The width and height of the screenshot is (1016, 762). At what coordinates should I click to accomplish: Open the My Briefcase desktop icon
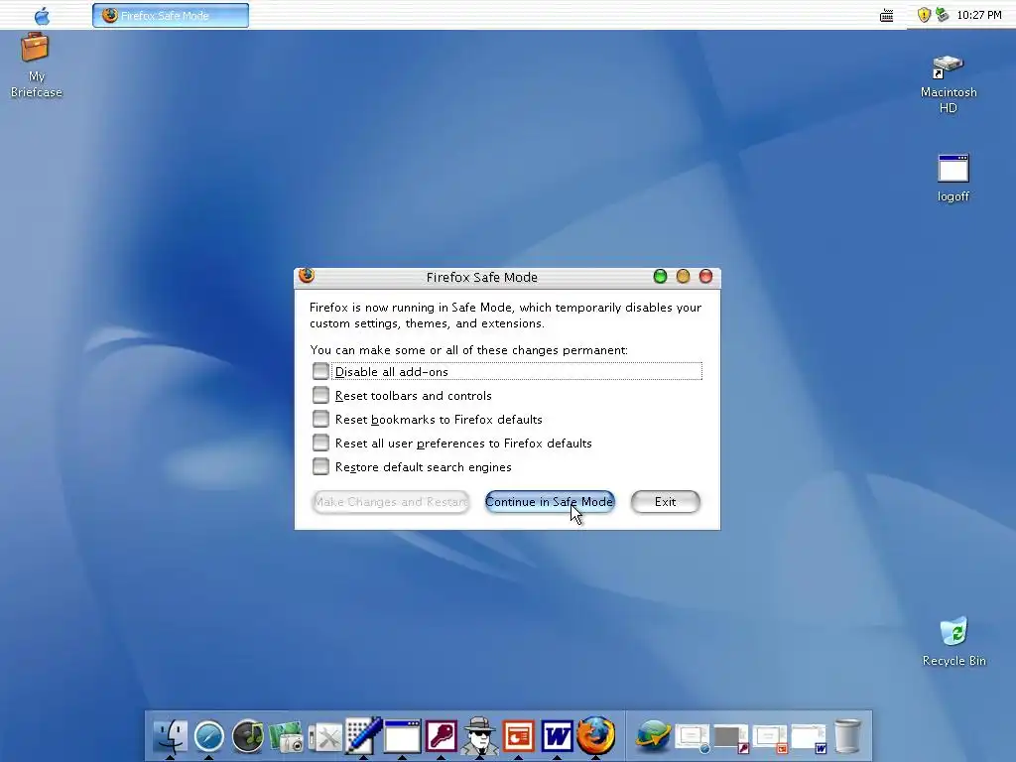37,66
